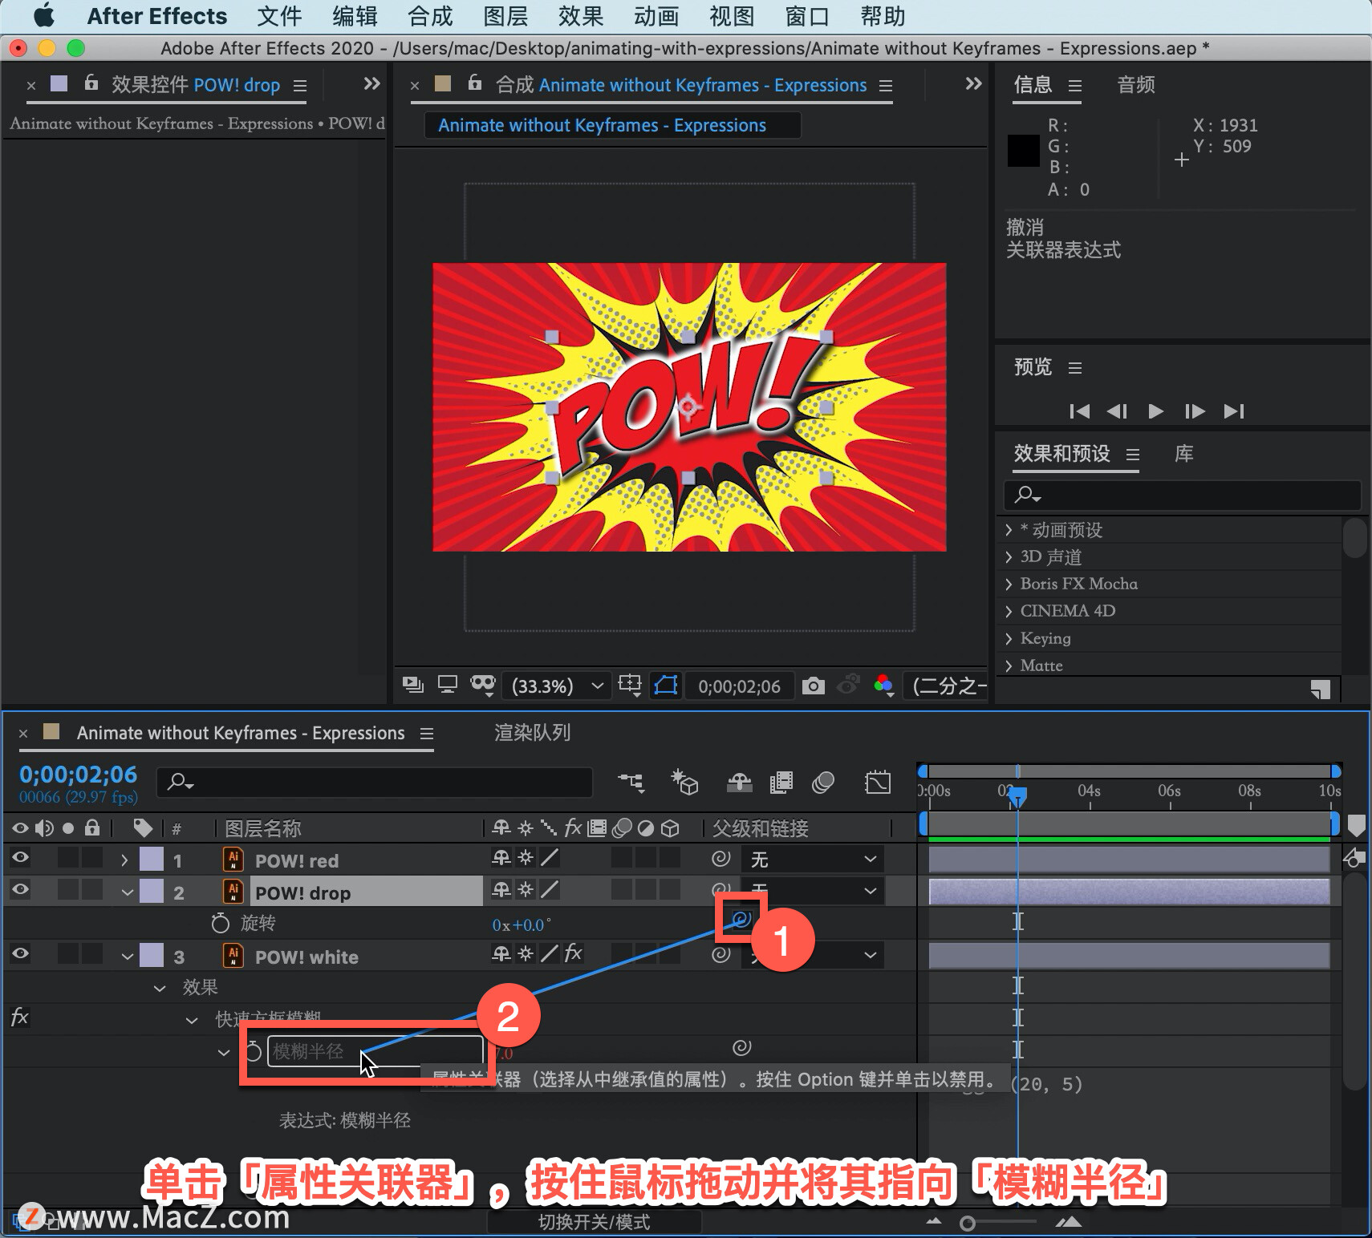Enable motion blur icon in timeline
1372x1238 pixels.
point(823,782)
